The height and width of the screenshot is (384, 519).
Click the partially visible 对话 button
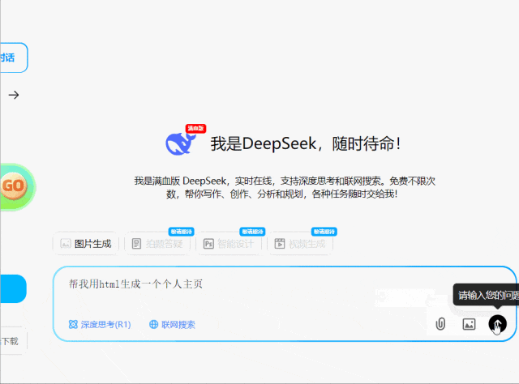pyautogui.click(x=14, y=58)
